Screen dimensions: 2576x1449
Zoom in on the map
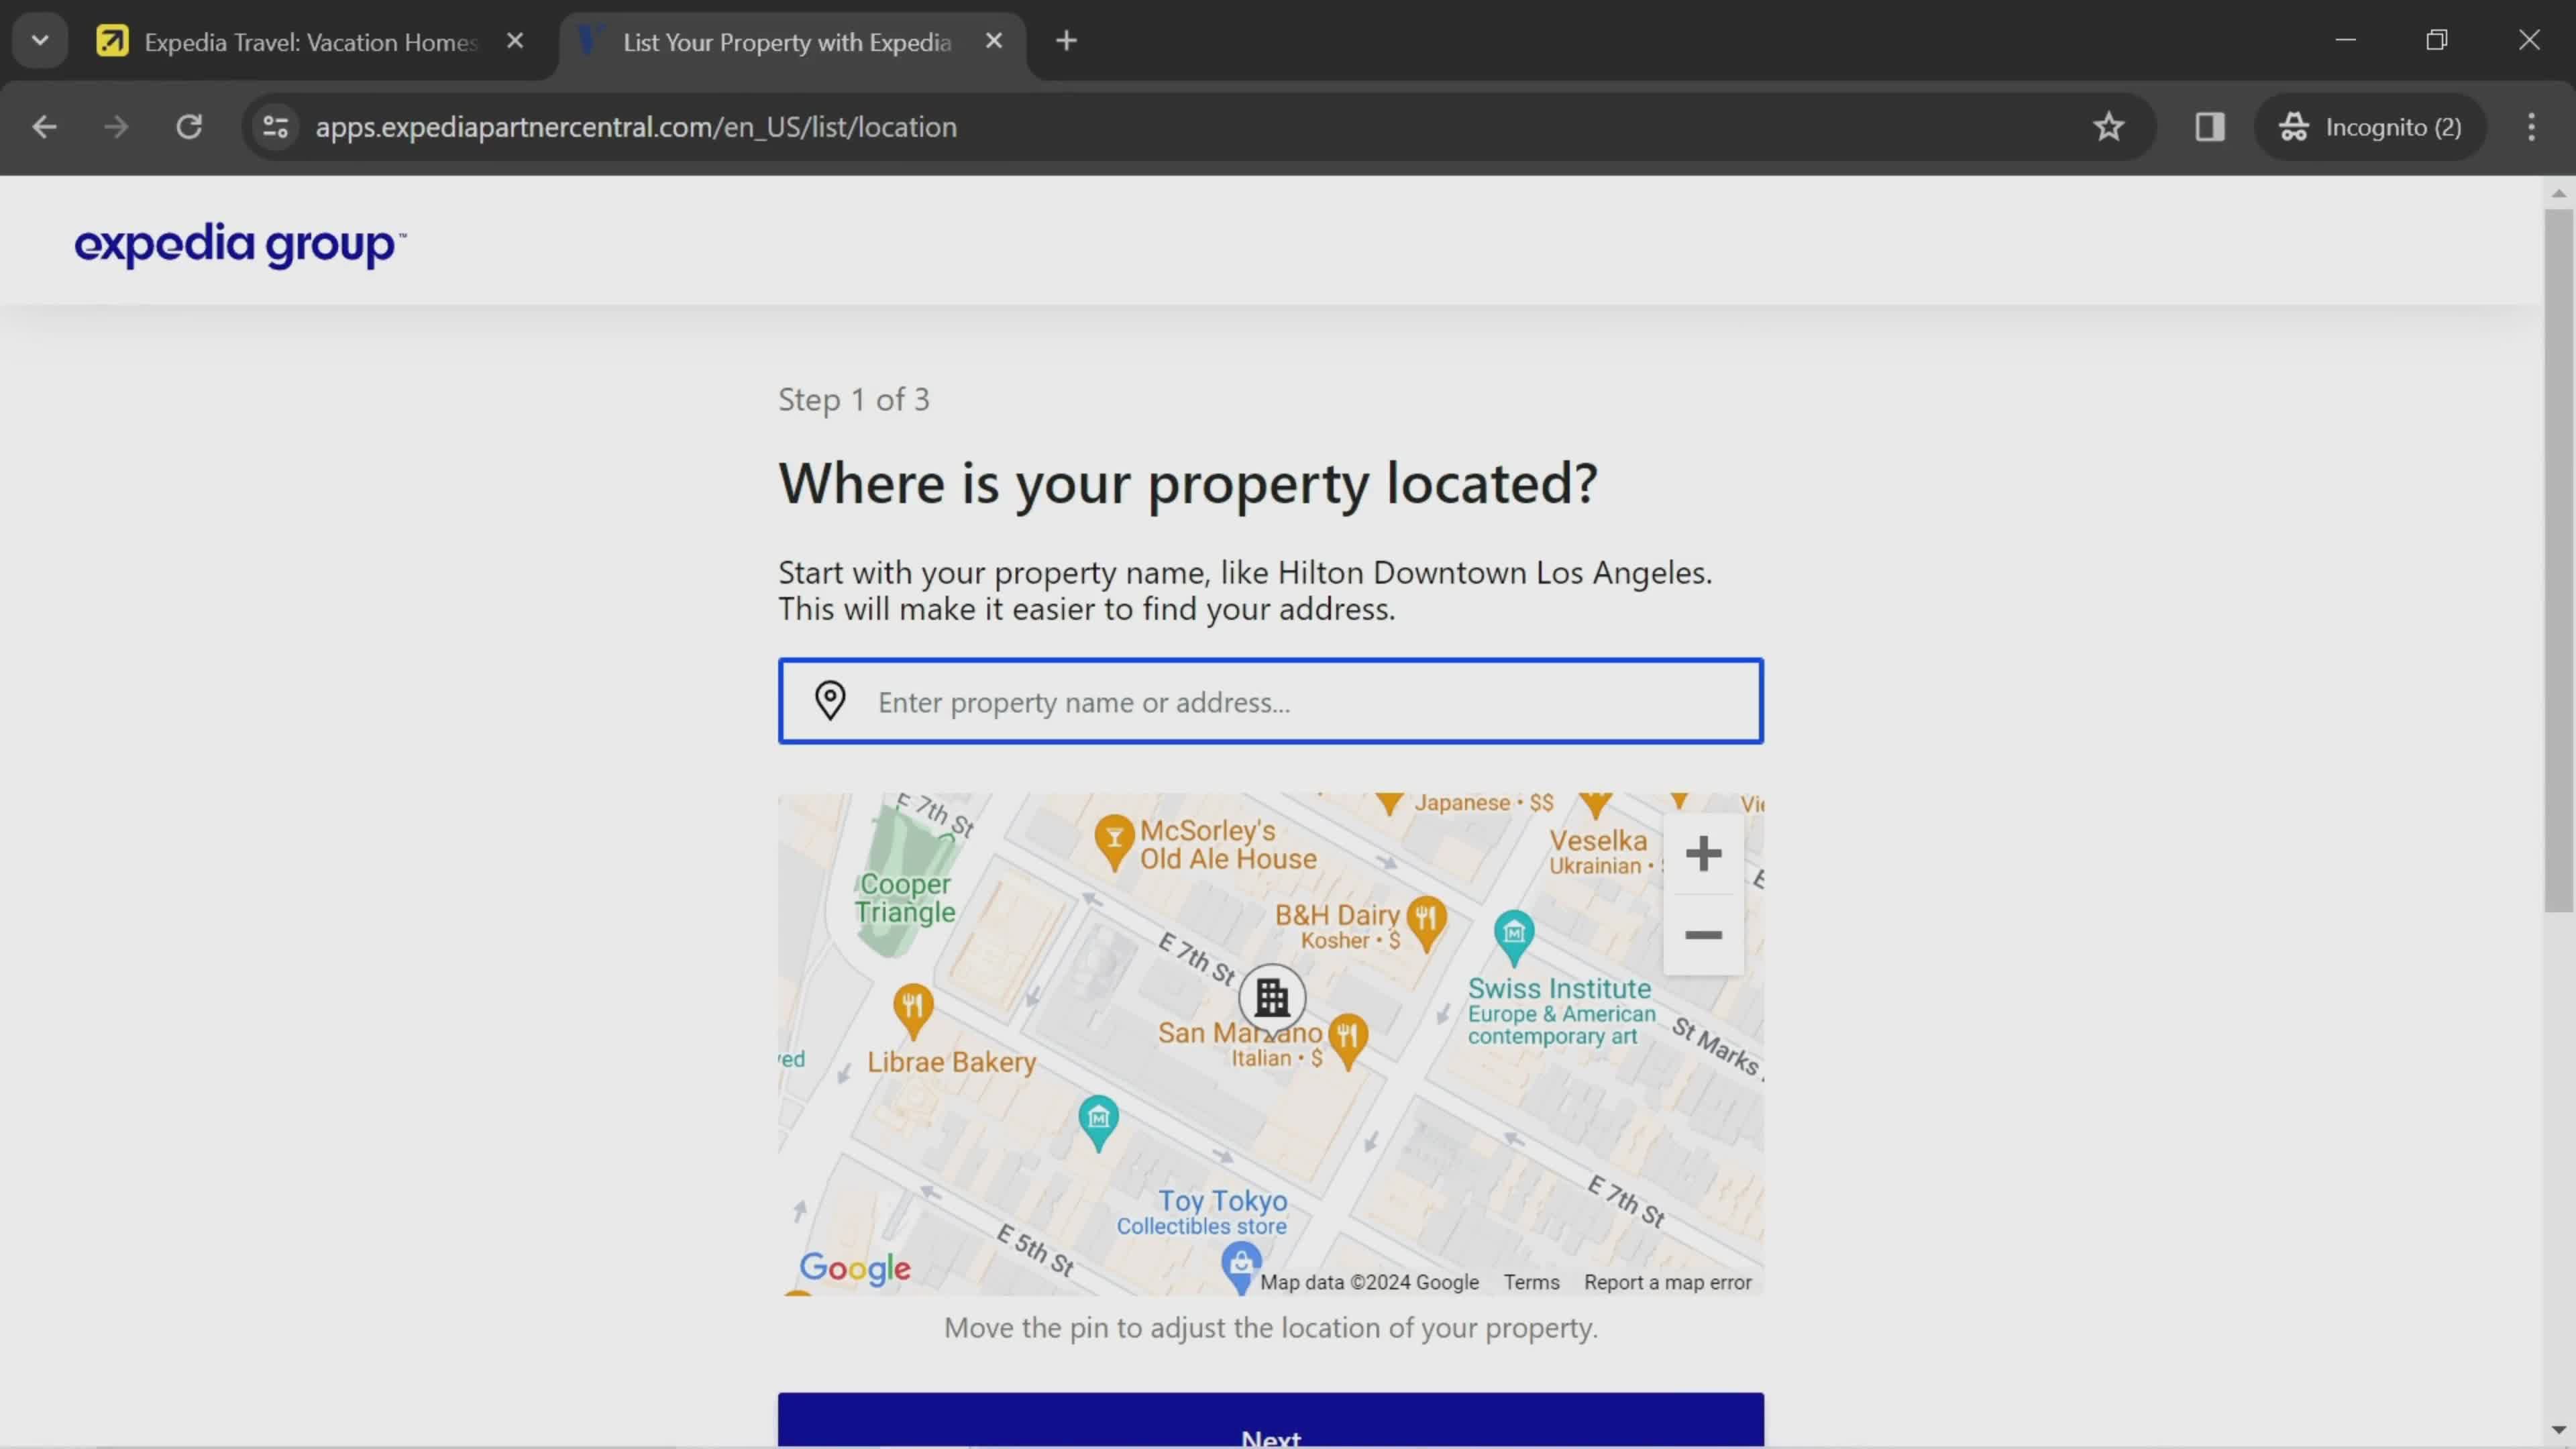tap(1703, 854)
